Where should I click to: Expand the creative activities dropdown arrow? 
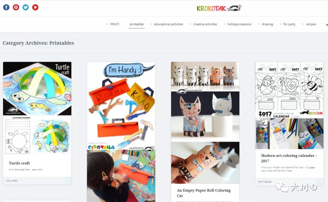pos(190,24)
